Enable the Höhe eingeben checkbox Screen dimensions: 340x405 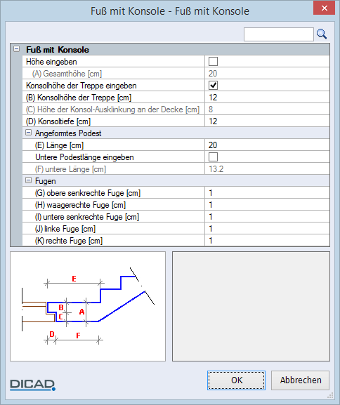tap(213, 62)
